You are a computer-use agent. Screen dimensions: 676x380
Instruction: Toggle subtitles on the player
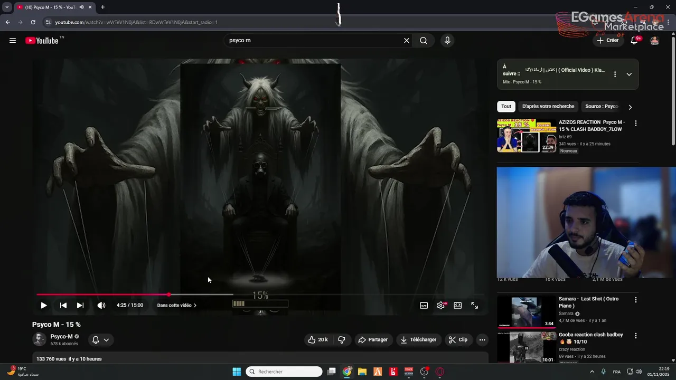(x=424, y=305)
